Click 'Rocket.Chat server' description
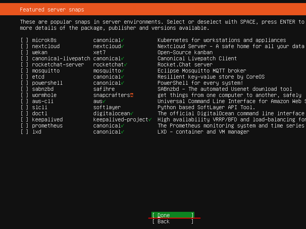306x229 pixels. click(185, 65)
